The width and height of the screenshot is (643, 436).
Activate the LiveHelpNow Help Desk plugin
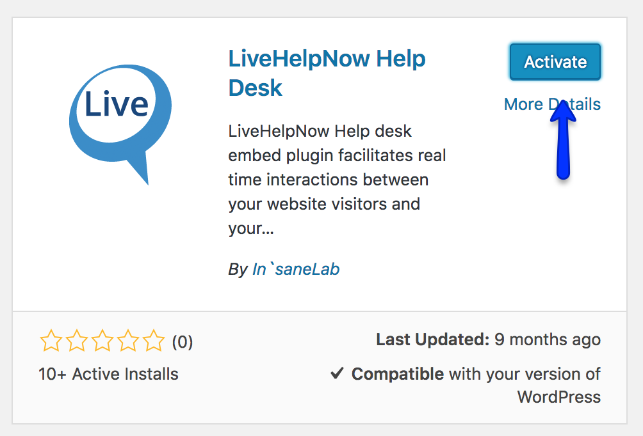pyautogui.click(x=555, y=62)
